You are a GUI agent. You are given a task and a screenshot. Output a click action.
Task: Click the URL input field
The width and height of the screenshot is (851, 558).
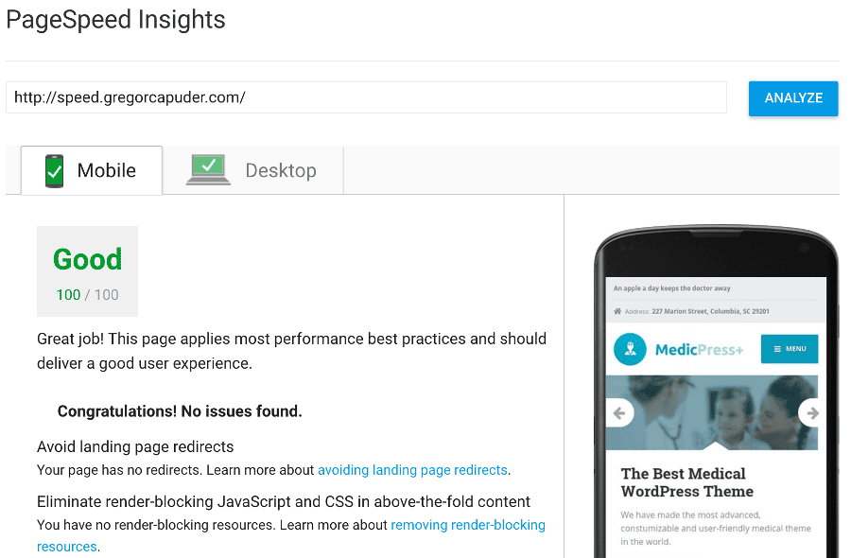pyautogui.click(x=366, y=97)
